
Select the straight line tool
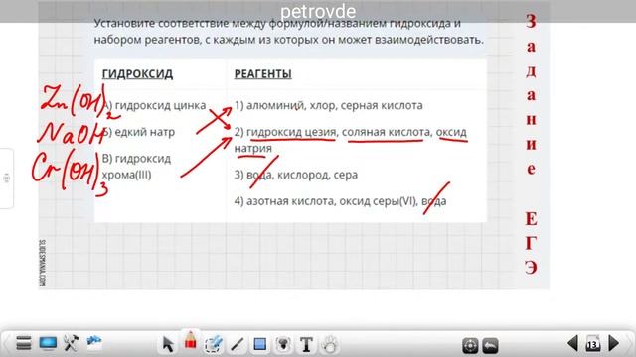pos(237,345)
